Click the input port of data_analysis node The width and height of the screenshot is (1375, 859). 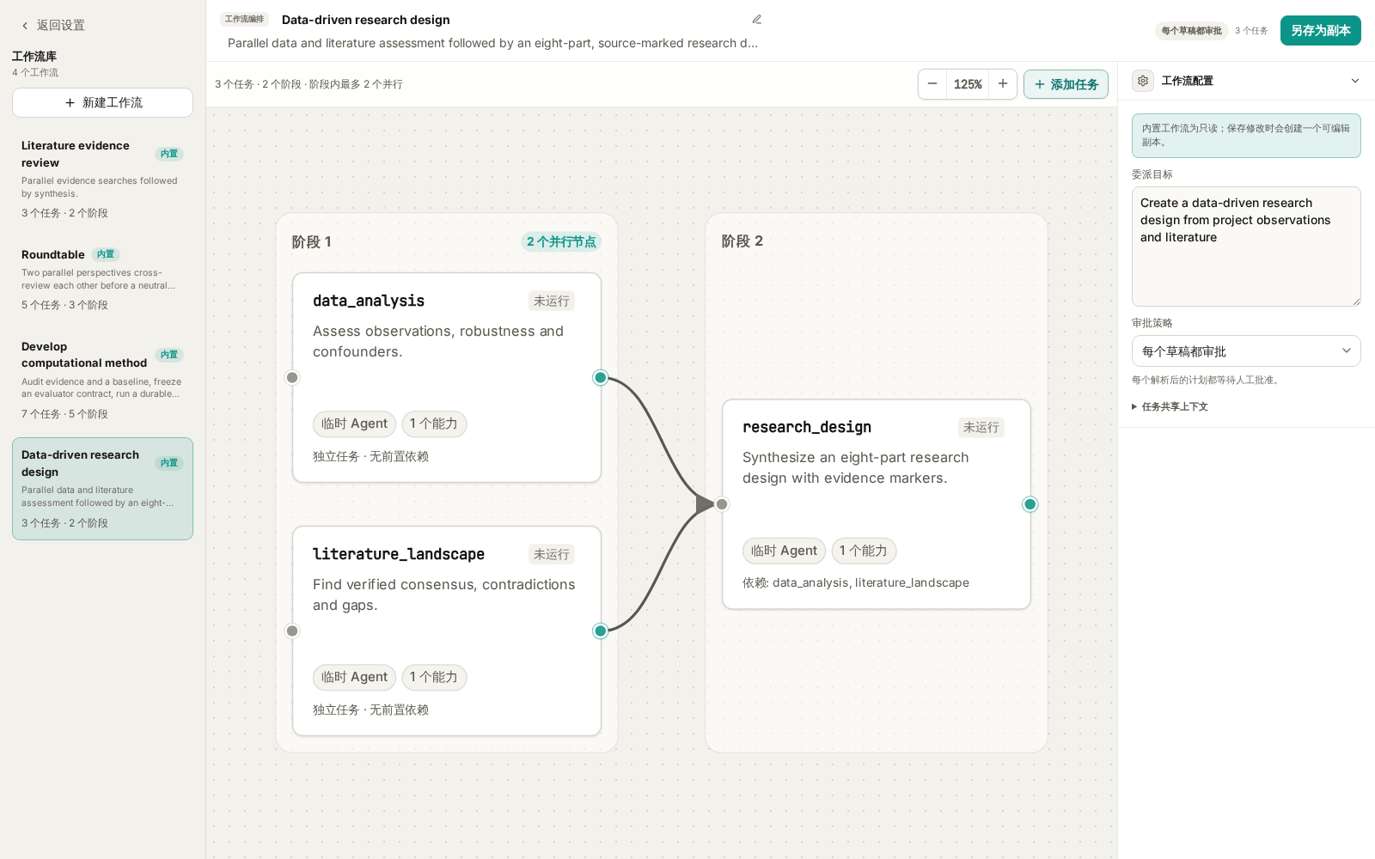click(292, 378)
